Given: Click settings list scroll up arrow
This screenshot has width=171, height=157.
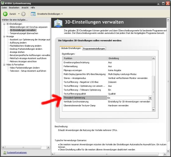Looking at the screenshot, I should pyautogui.click(x=154, y=58).
